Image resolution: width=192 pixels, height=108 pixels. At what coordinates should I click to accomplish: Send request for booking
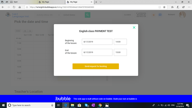click(x=96, y=66)
